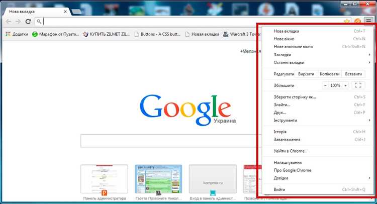The width and height of the screenshot is (377, 204).
Task: Bookmark this page with the star icon
Action: pyautogui.click(x=347, y=22)
